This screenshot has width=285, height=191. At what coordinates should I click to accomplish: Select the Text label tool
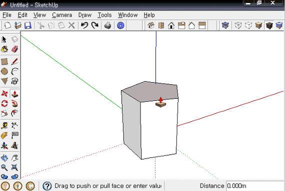(x=14, y=135)
